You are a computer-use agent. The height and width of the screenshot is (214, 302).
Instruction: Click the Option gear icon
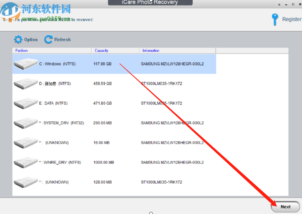coord(18,39)
